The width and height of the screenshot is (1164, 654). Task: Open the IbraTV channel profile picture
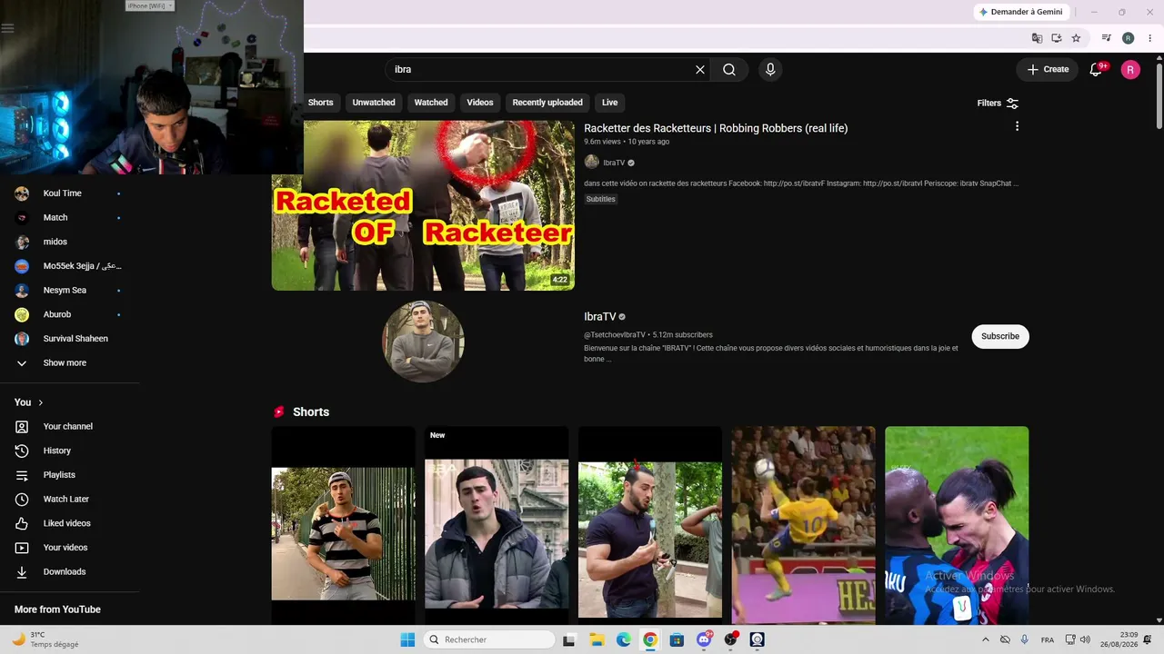tap(423, 342)
